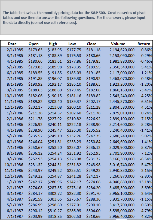This screenshot has width=153, height=220.
Task: Select close value $180.66 in 3/1/1985 row
Action: [x=93, y=56]
